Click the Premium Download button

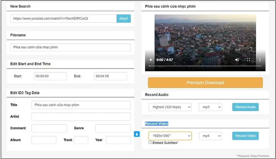click(205, 83)
